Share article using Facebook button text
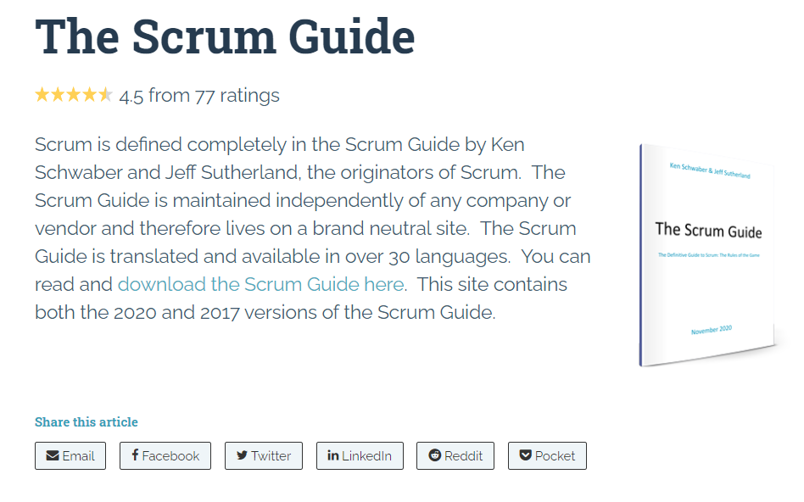 point(170,456)
